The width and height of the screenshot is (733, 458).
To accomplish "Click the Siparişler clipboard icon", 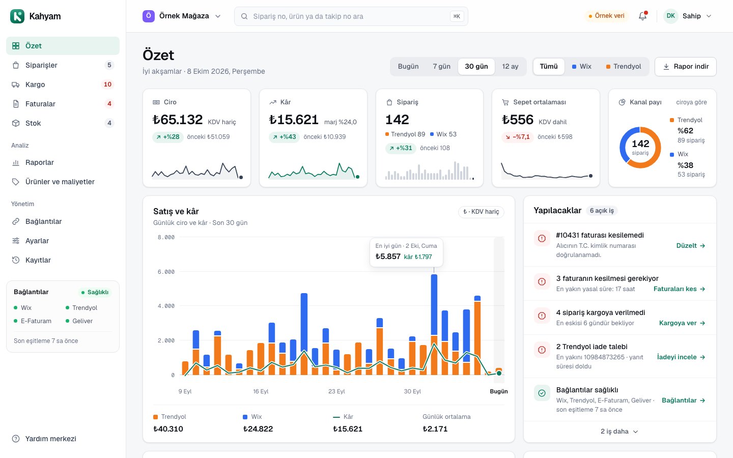I will pyautogui.click(x=16, y=65).
